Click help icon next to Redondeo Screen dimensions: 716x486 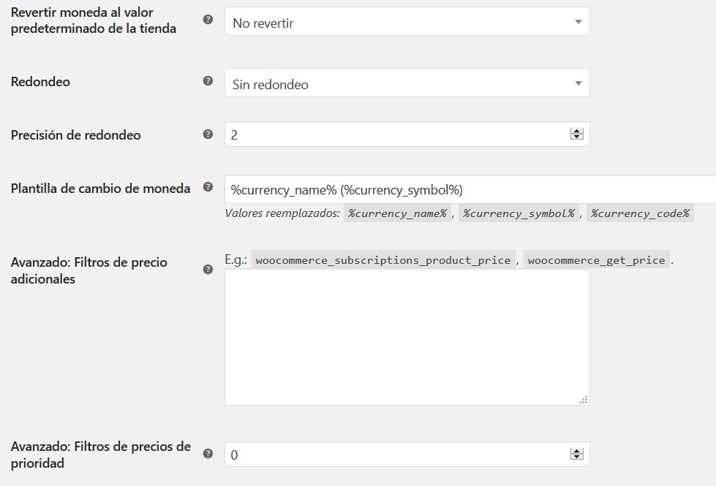[x=208, y=81]
